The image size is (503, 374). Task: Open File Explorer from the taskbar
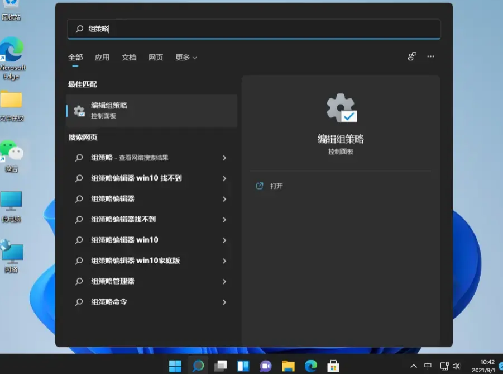pos(287,366)
